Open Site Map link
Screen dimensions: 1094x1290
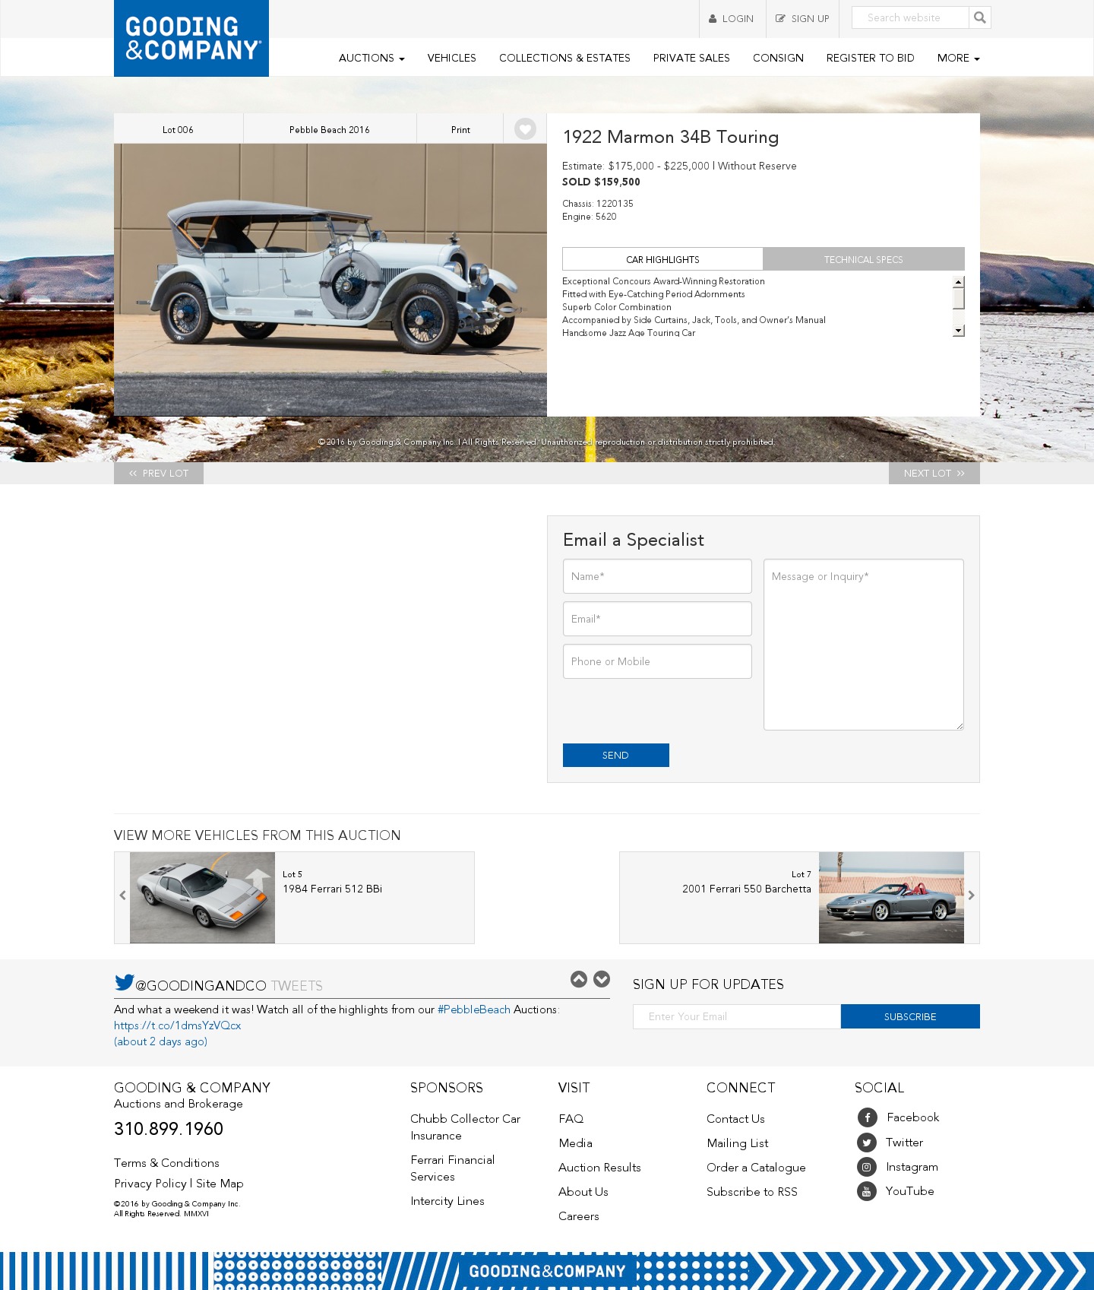pyautogui.click(x=220, y=1184)
